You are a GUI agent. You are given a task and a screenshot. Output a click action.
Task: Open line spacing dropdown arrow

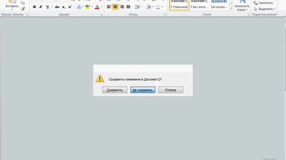pos(141,7)
